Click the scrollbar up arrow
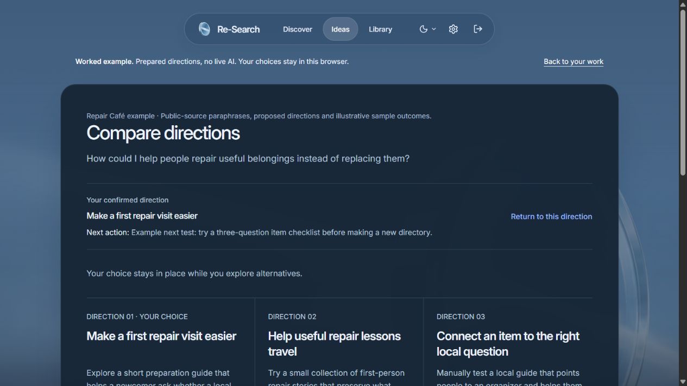 coord(683,4)
